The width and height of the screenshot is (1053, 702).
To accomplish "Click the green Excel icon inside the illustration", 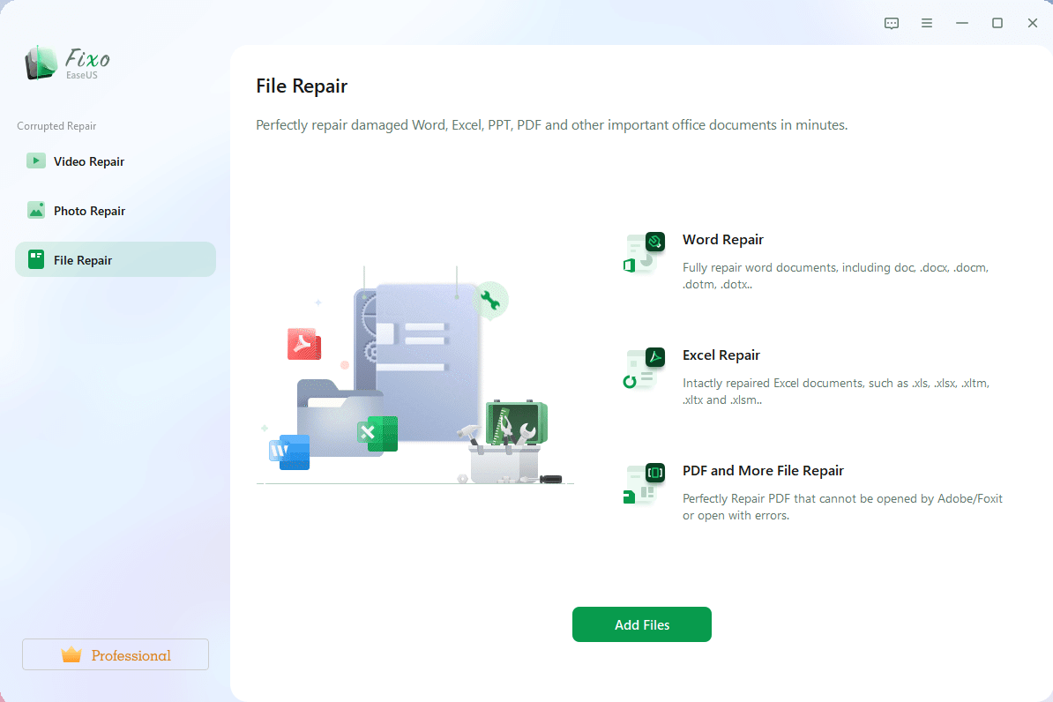I will 377,433.
